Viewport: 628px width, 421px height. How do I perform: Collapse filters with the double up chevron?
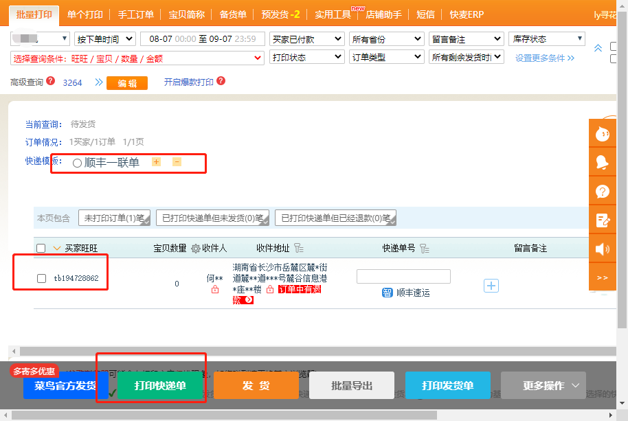coord(598,48)
